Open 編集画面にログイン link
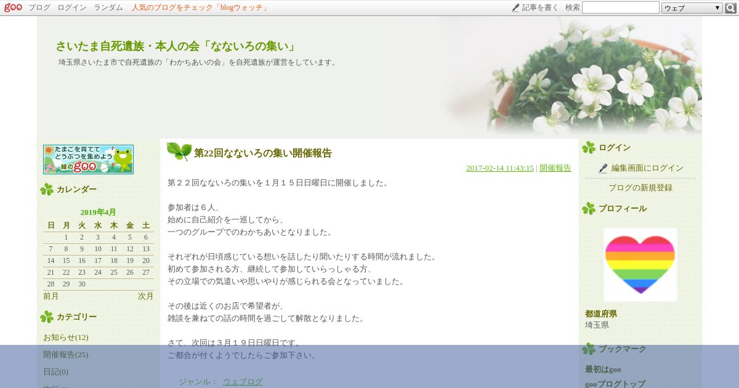This screenshot has height=388, width=739. point(647,168)
